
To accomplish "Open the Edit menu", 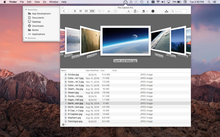I will point(29,2).
